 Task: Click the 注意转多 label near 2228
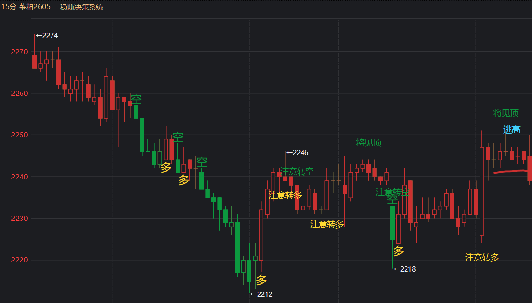pyautogui.click(x=327, y=224)
